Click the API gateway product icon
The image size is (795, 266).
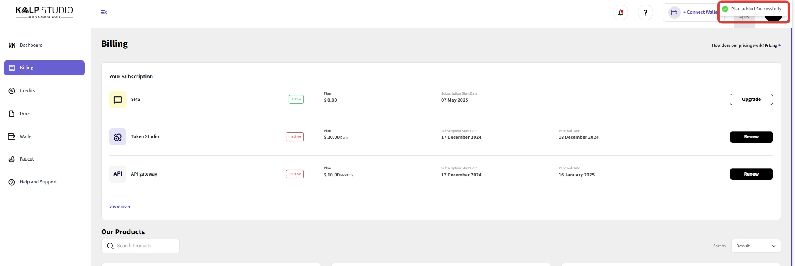117,174
